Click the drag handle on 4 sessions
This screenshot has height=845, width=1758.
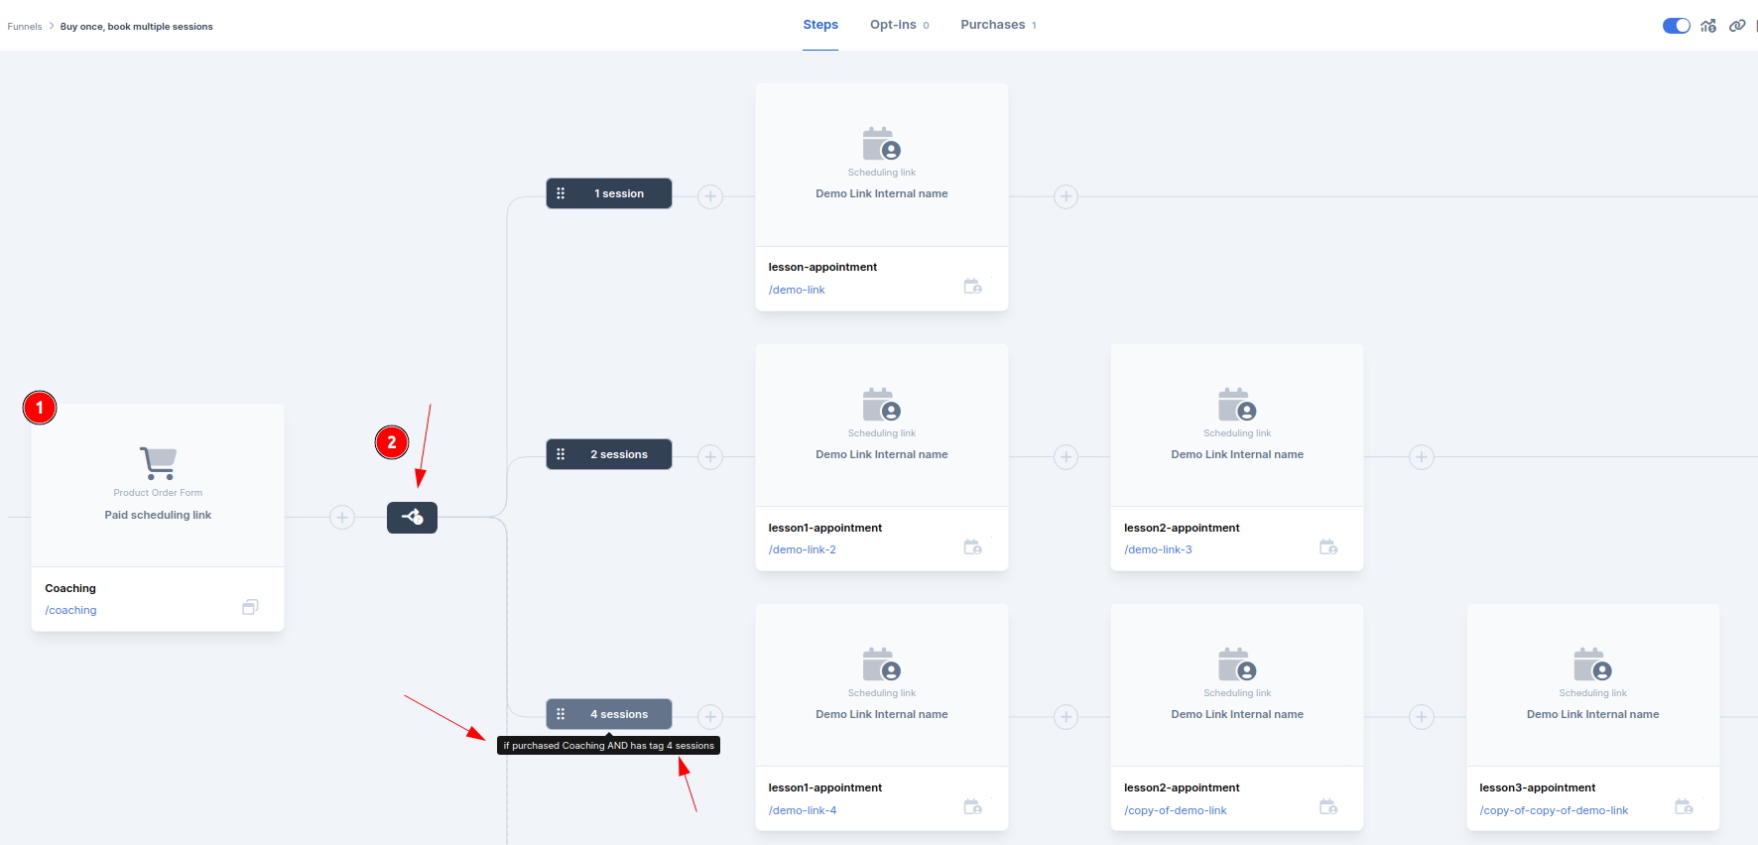(561, 714)
